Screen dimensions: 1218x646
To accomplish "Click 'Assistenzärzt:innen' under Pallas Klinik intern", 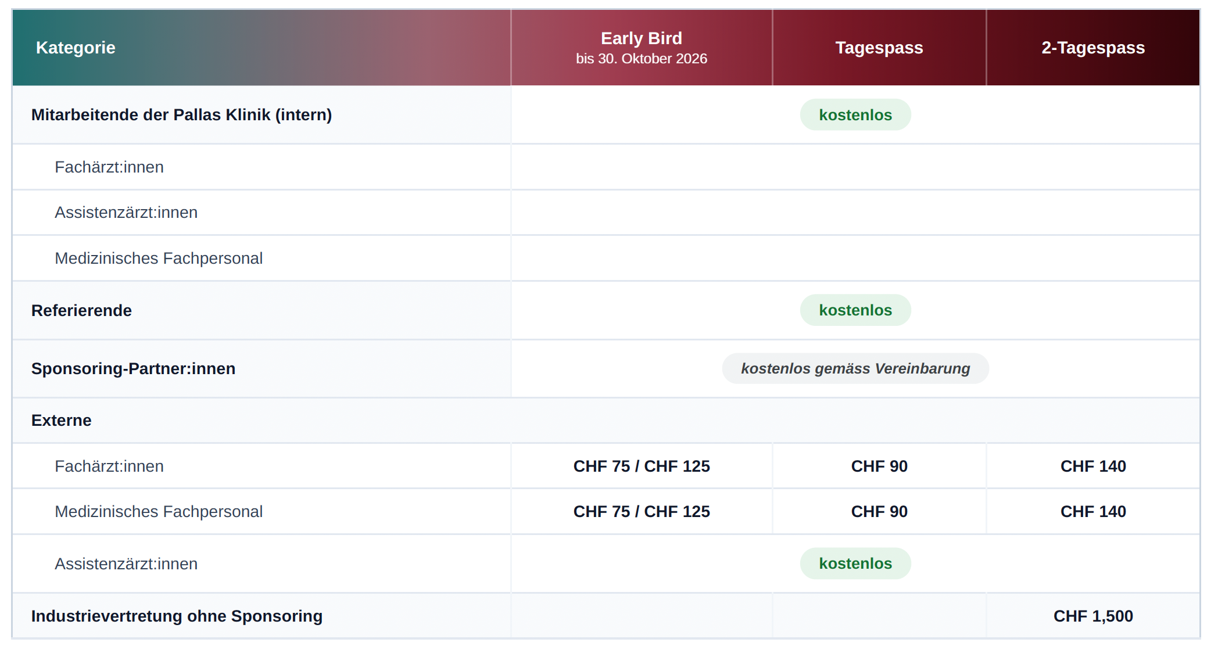I will tap(126, 213).
